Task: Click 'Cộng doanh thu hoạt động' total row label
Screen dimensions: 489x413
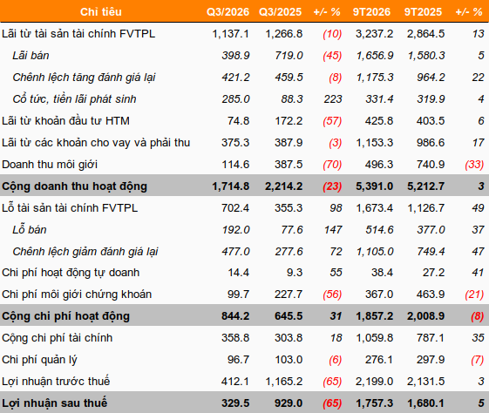Action: [74, 186]
